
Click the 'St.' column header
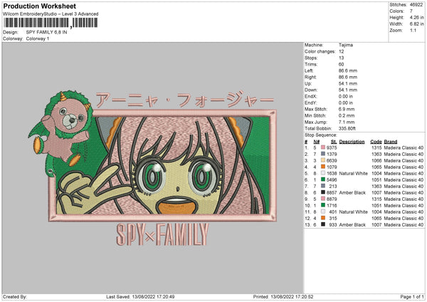click(x=334, y=142)
